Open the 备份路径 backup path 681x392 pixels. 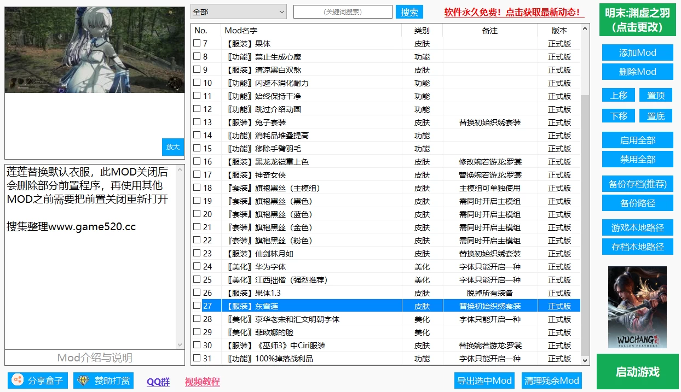pos(638,203)
